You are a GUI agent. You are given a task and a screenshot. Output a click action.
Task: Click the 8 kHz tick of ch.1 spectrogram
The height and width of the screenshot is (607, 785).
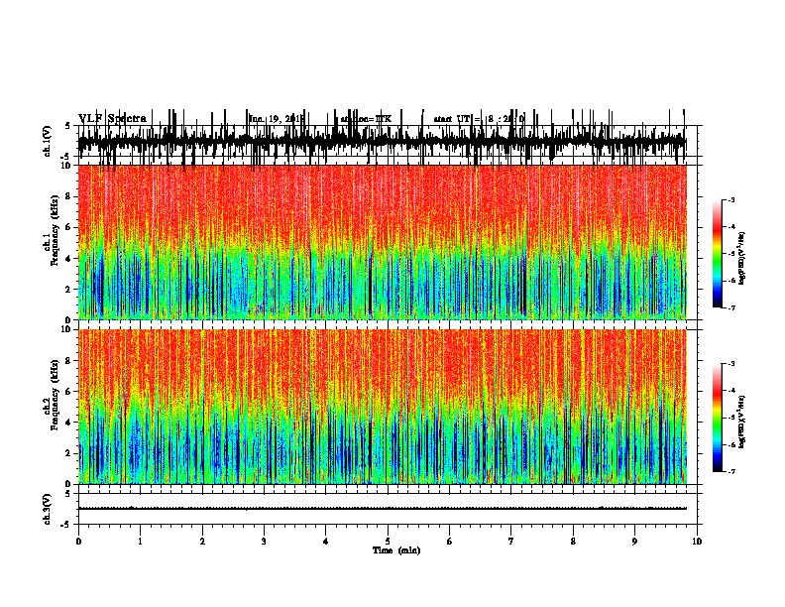(x=69, y=196)
